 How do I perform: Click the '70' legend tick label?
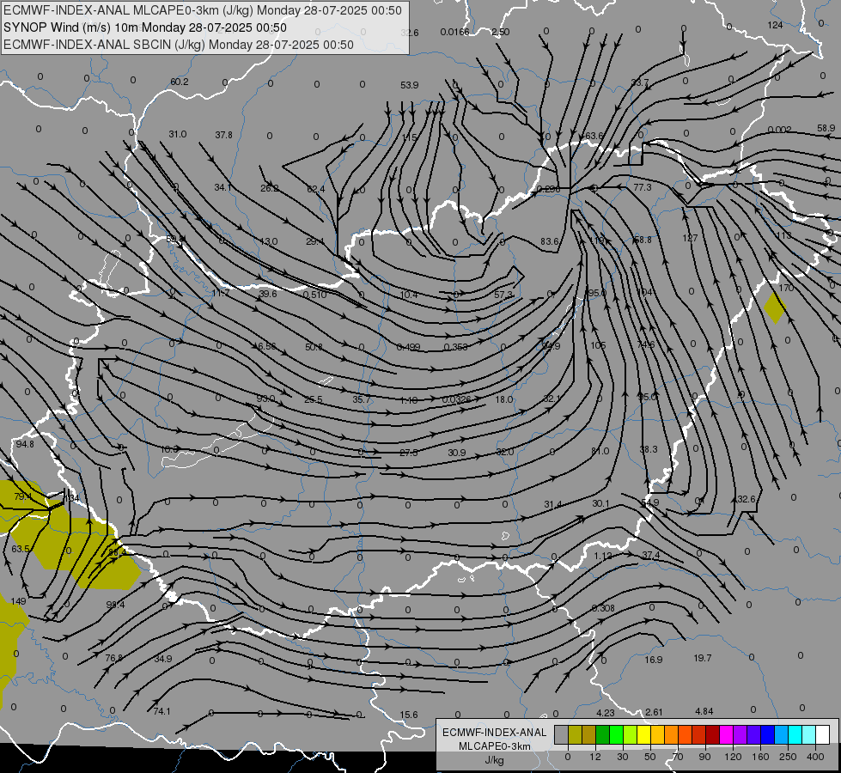[678, 757]
